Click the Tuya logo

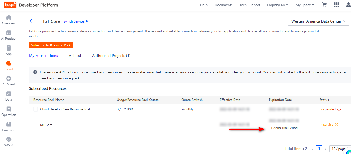[10, 5]
